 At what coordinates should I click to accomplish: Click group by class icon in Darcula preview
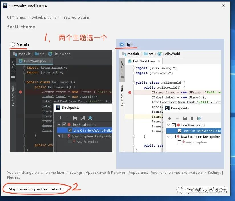(90, 118)
